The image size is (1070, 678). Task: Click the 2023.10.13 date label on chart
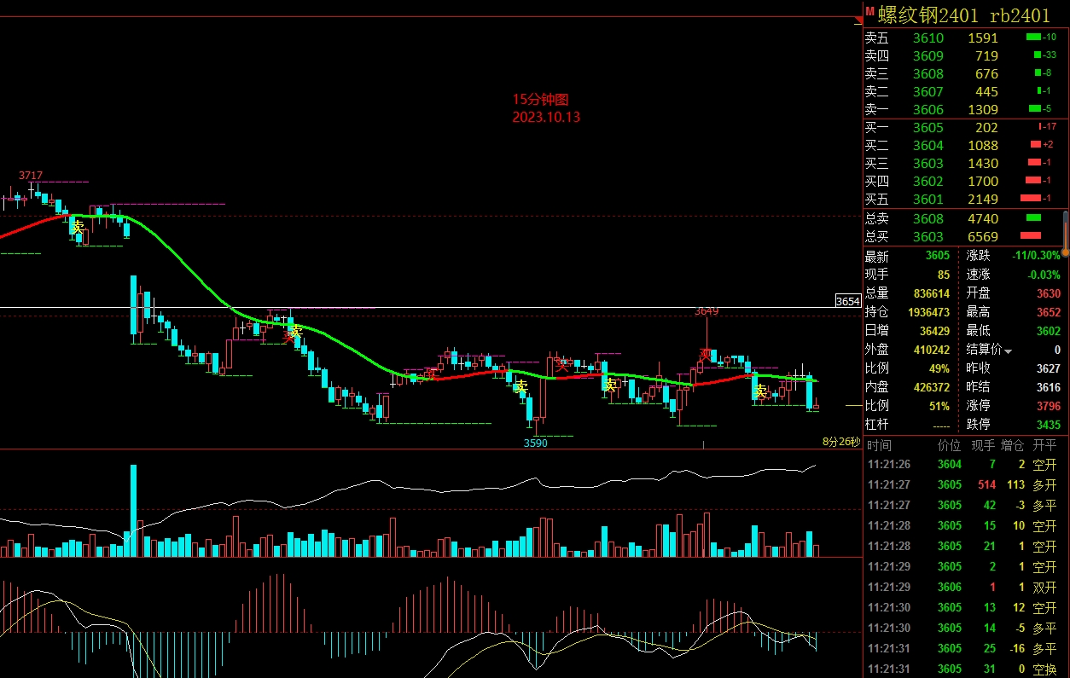pyautogui.click(x=546, y=117)
